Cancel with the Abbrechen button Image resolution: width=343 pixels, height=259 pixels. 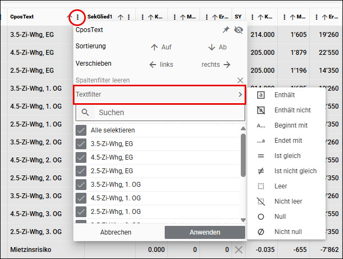(116, 232)
